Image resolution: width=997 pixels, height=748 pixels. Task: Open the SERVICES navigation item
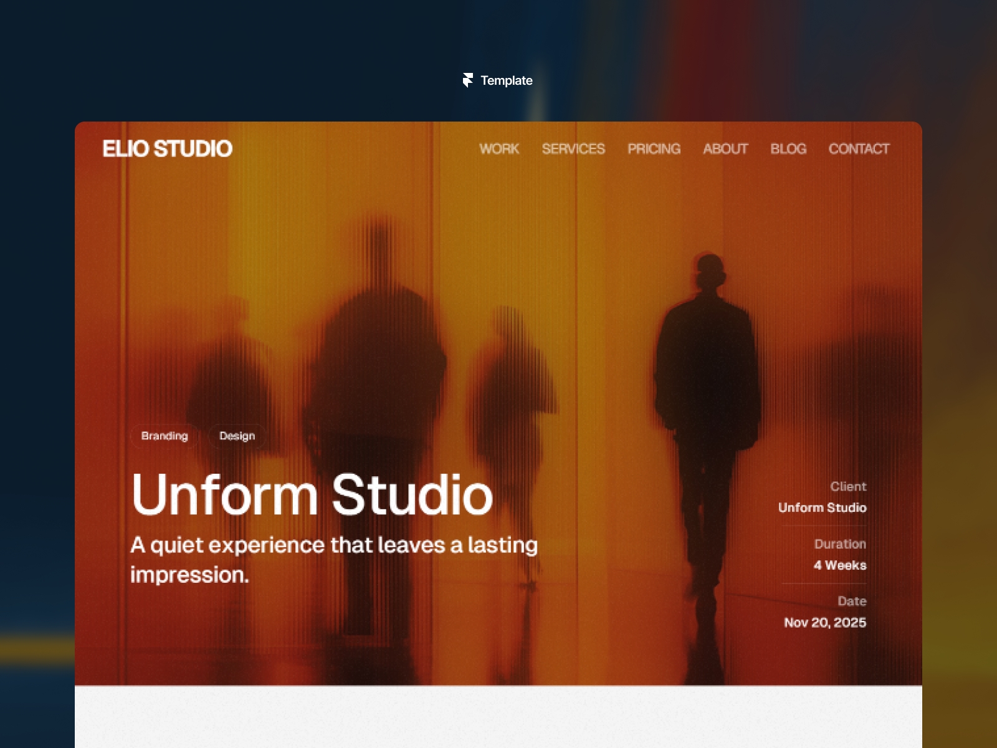573,149
